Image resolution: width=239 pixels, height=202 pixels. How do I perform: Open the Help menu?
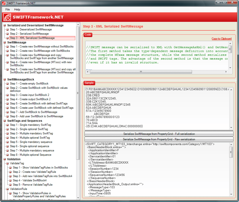pos(17,9)
